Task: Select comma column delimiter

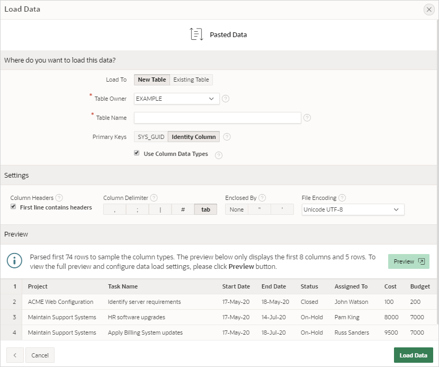Action: [x=115, y=209]
